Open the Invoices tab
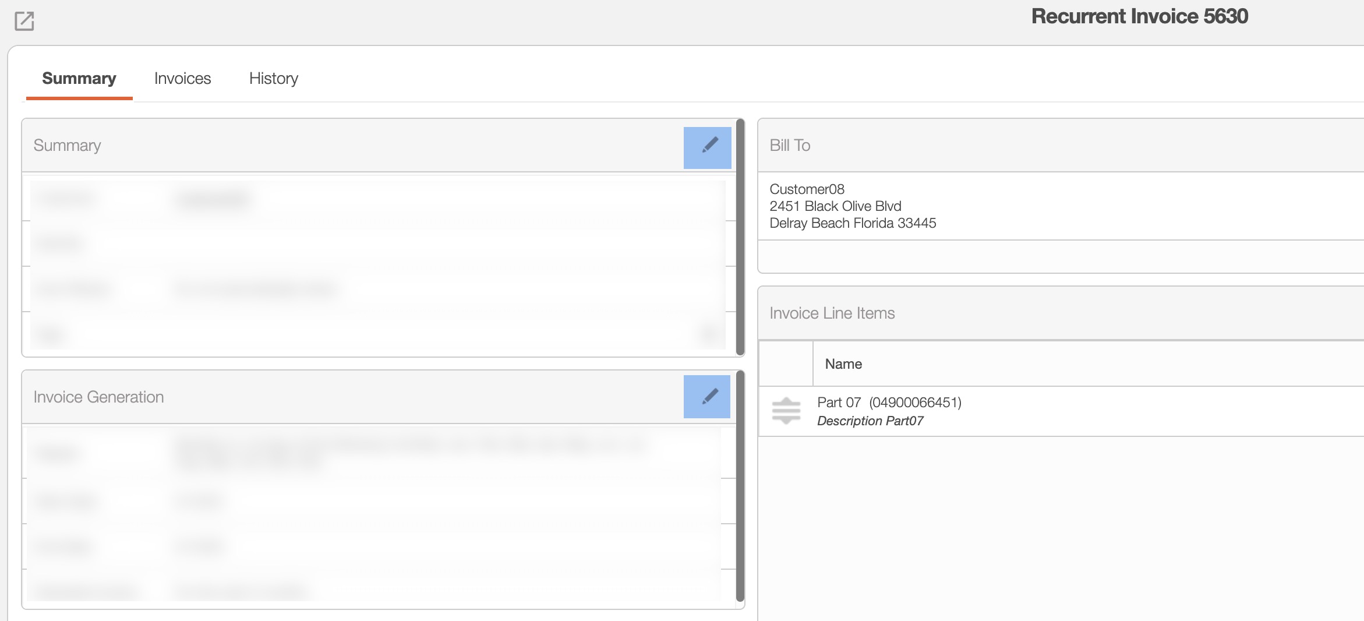Image resolution: width=1364 pixels, height=621 pixels. [182, 79]
